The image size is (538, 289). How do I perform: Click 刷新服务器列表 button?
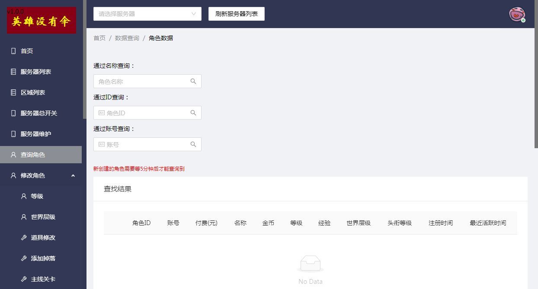(x=236, y=14)
